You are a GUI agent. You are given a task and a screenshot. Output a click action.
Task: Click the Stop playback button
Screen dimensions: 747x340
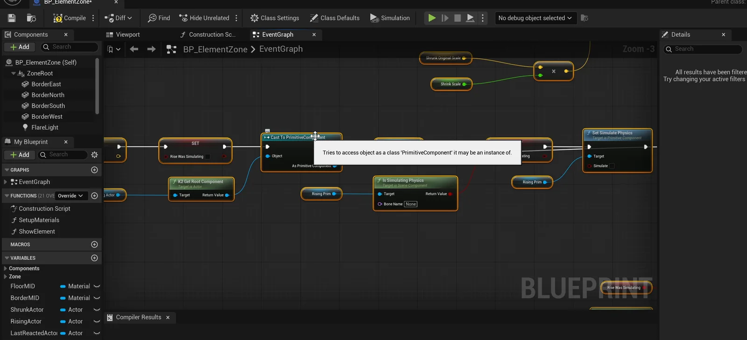point(458,18)
